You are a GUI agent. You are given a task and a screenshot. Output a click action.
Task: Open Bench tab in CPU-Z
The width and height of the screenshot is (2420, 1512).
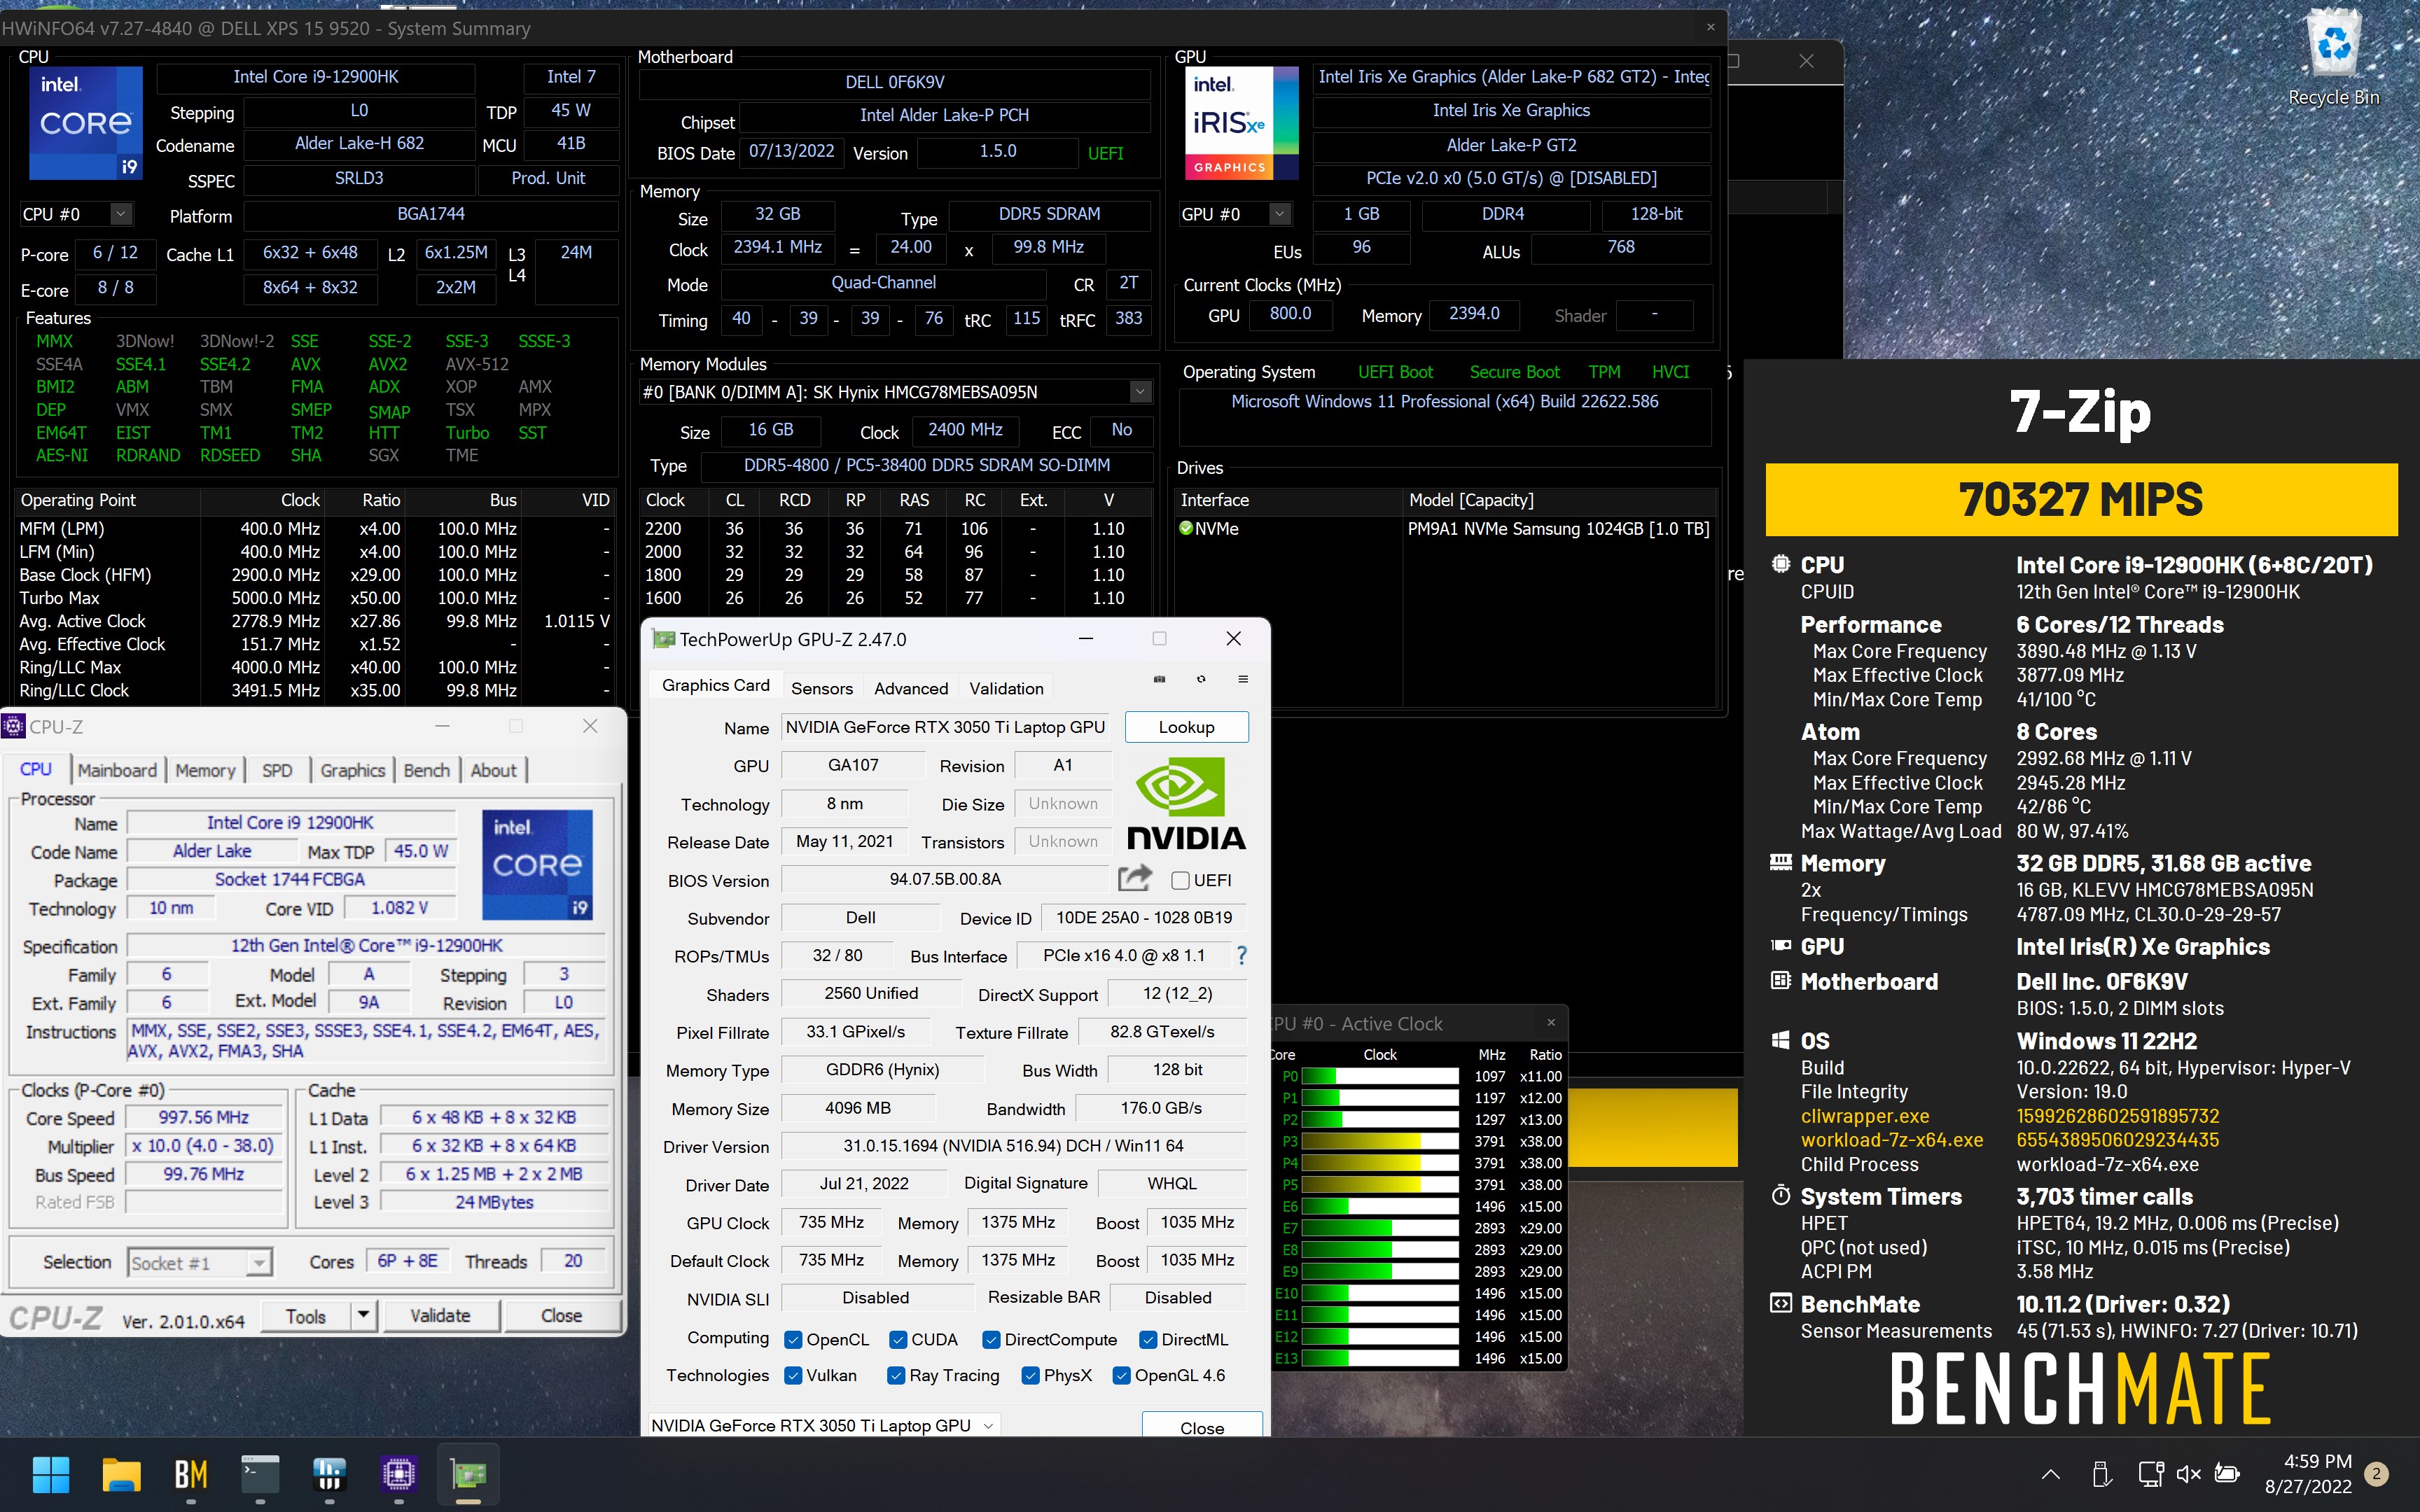click(426, 769)
